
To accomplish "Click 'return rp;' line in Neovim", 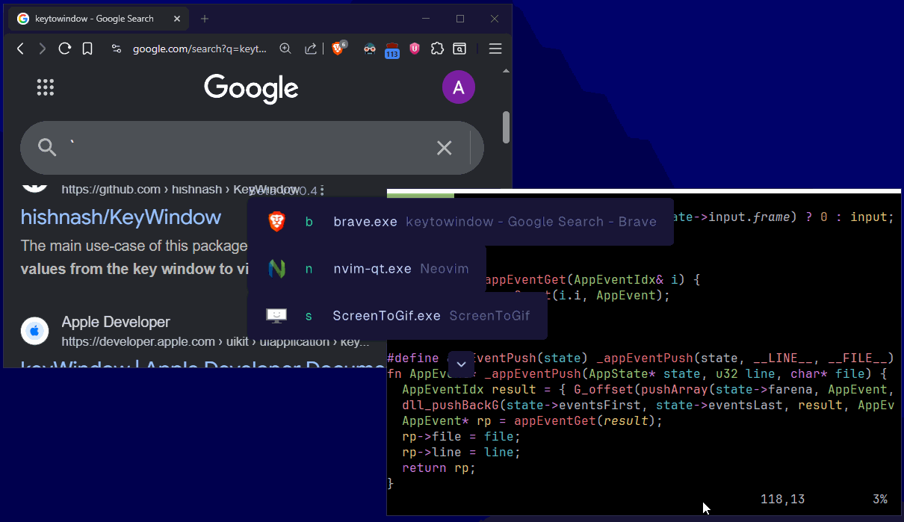I will click(x=439, y=468).
